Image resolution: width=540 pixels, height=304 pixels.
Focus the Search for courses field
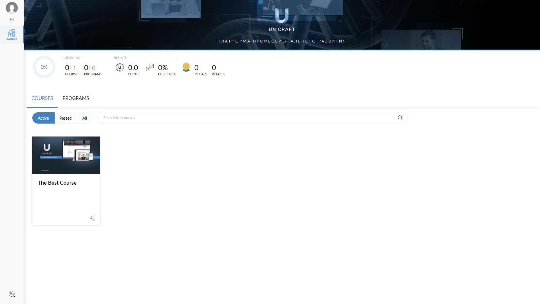pyautogui.click(x=248, y=118)
